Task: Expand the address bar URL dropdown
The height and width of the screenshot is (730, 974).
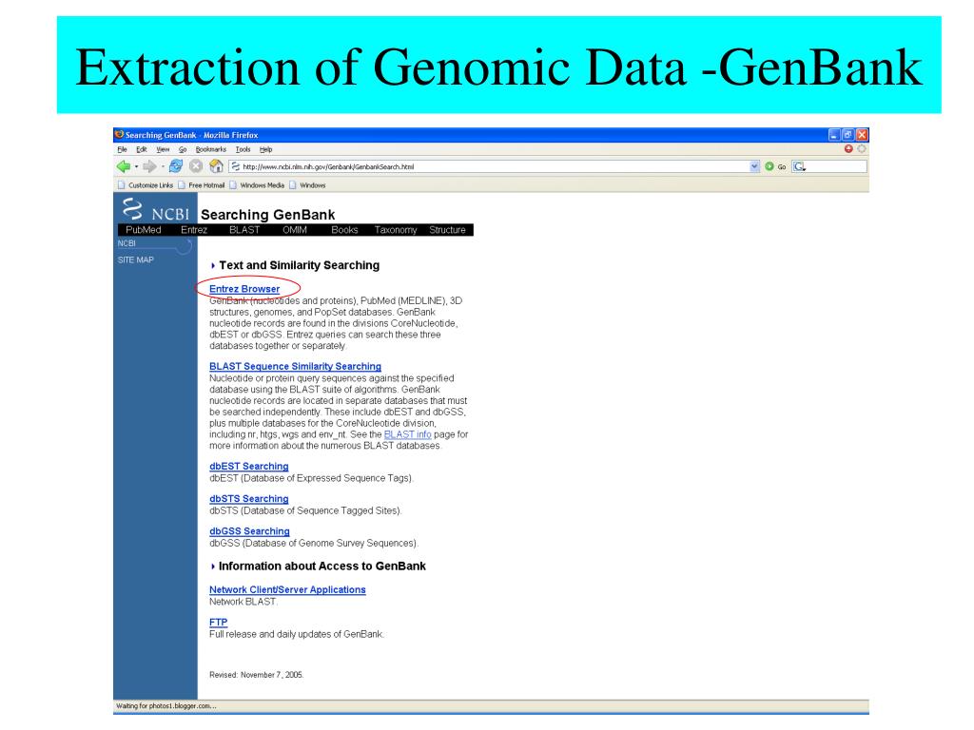Action: click(x=754, y=166)
